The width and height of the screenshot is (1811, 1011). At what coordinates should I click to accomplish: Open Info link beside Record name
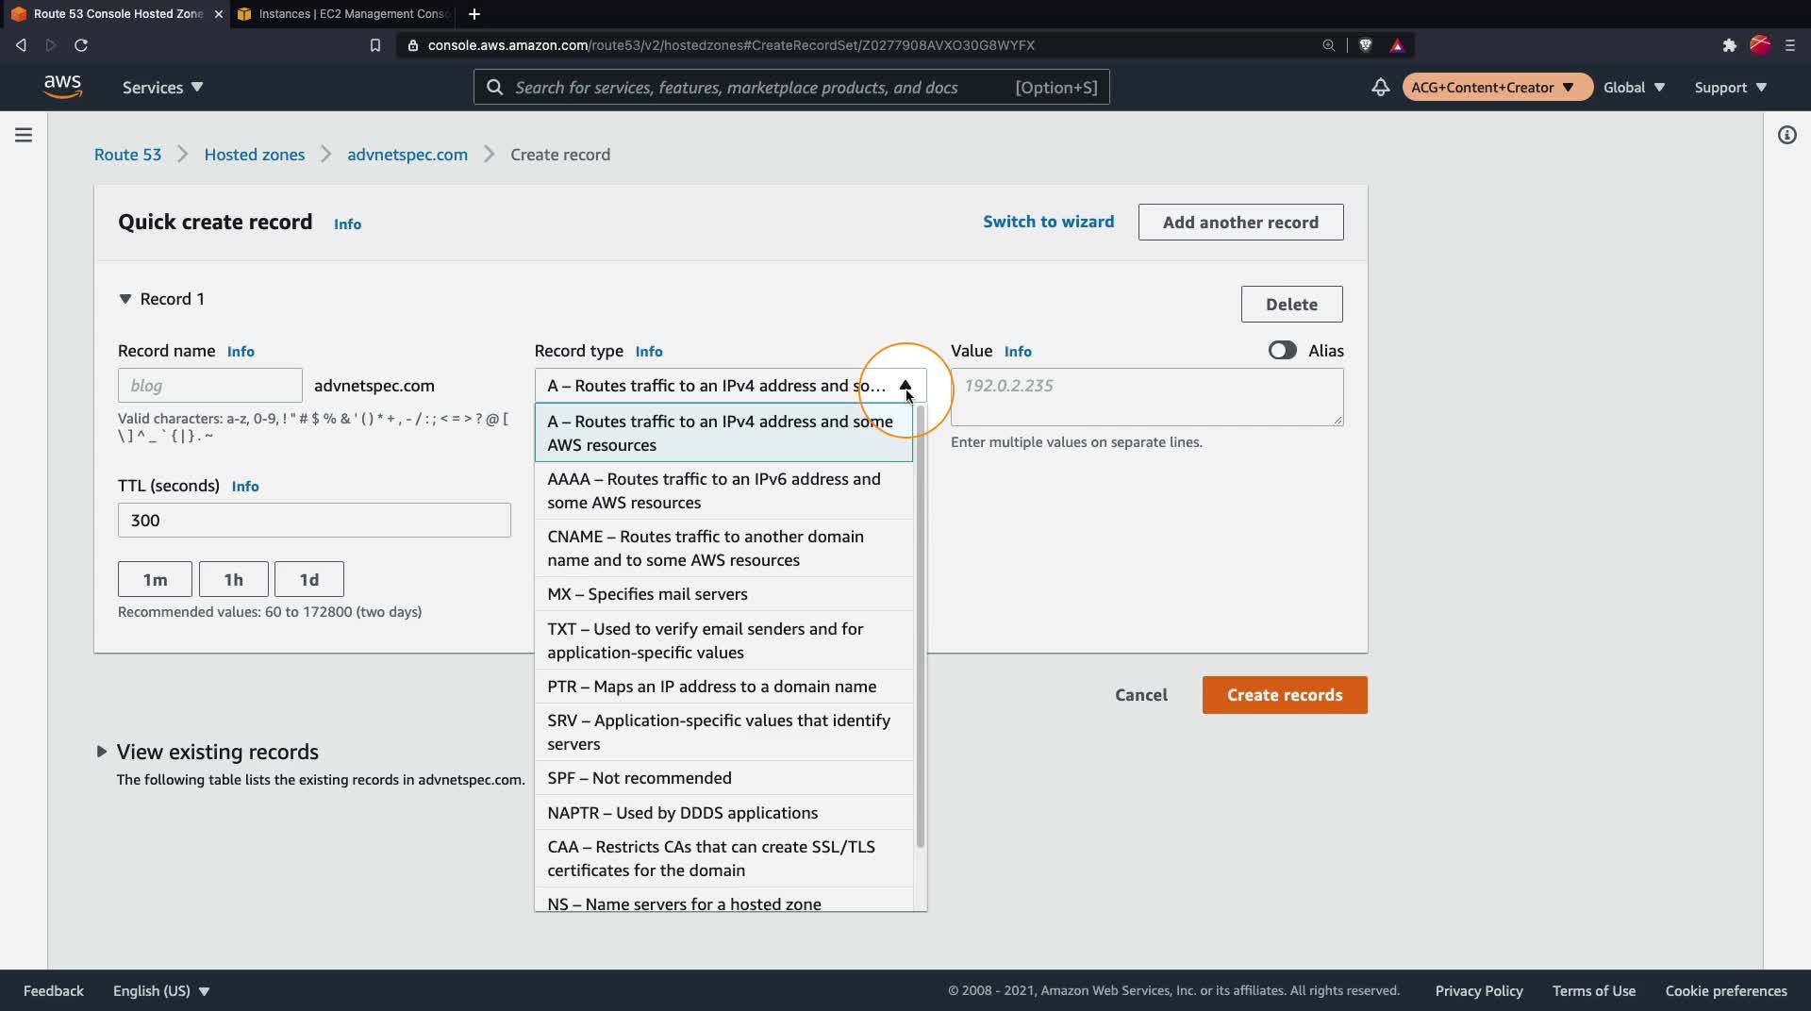(x=241, y=352)
